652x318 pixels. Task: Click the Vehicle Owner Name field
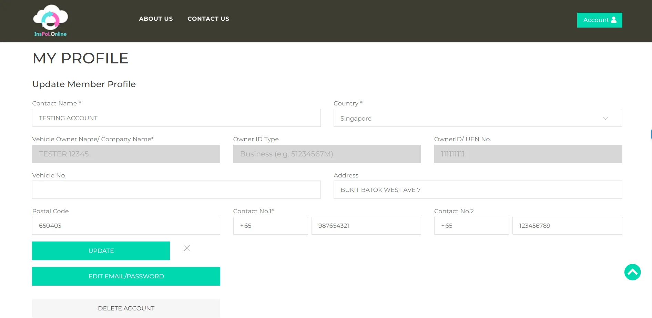126,154
